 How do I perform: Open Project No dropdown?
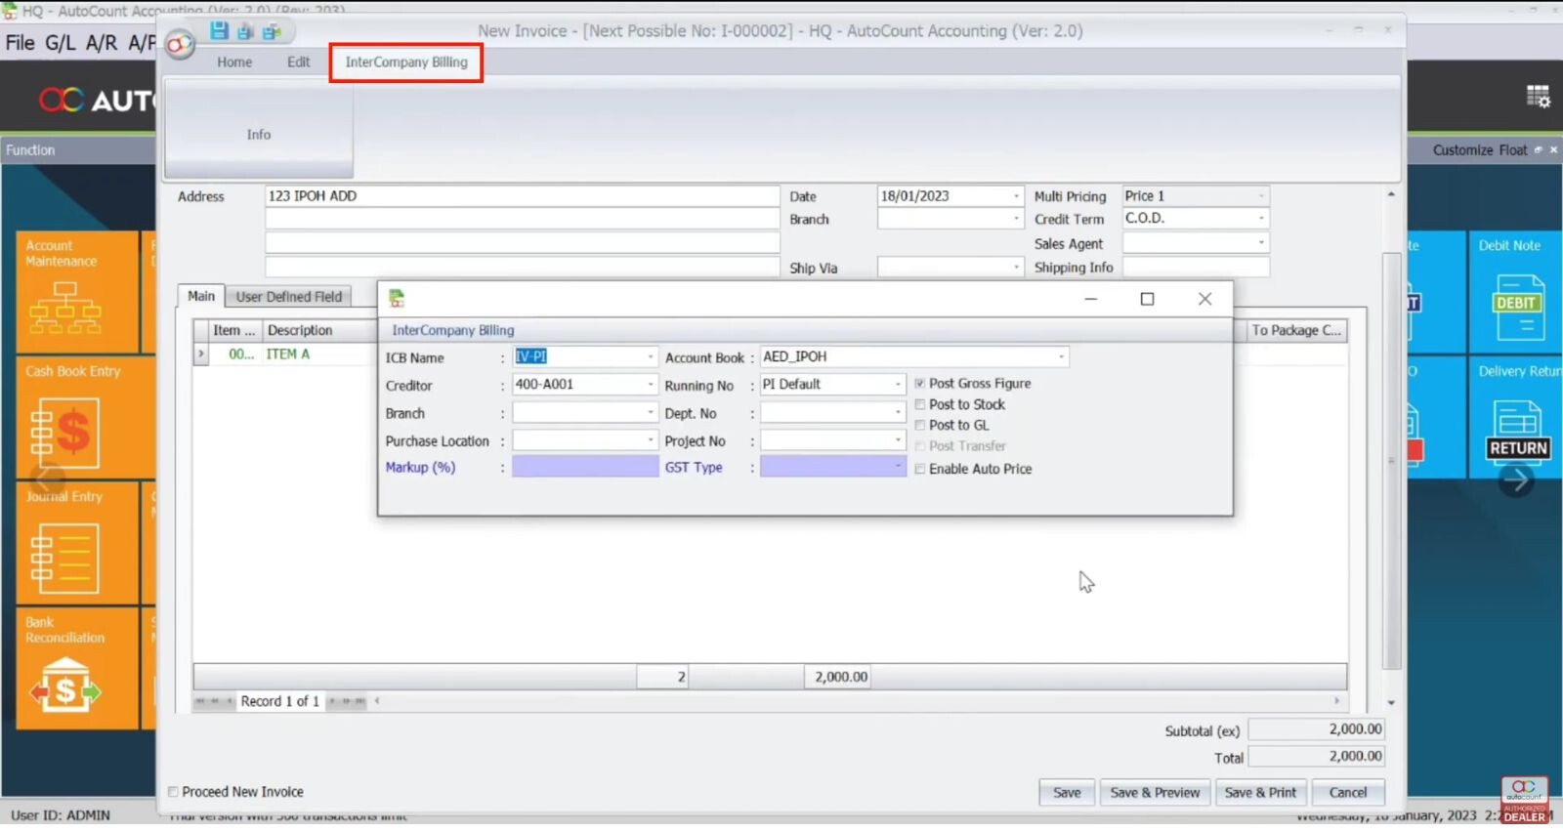(899, 440)
